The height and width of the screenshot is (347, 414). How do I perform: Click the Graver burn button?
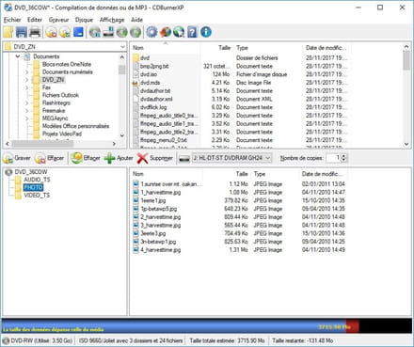pyautogui.click(x=17, y=158)
